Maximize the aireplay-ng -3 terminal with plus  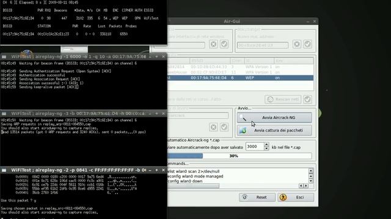click(156, 114)
